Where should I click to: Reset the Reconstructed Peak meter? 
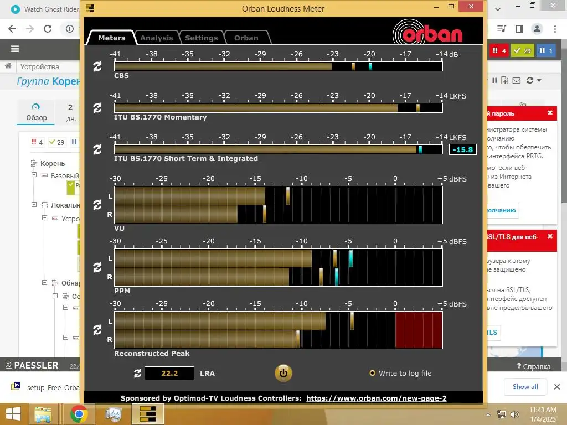pos(97,330)
